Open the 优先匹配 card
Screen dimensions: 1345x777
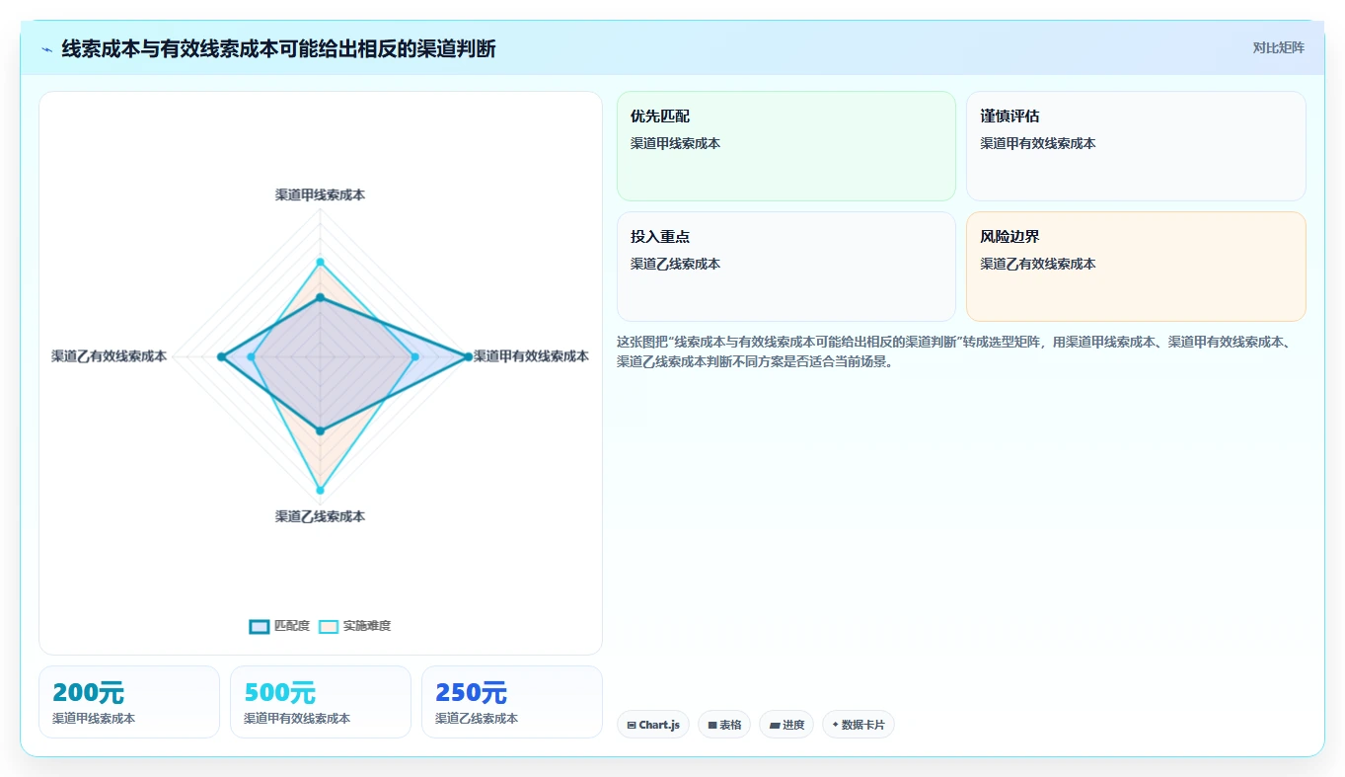tap(786, 146)
